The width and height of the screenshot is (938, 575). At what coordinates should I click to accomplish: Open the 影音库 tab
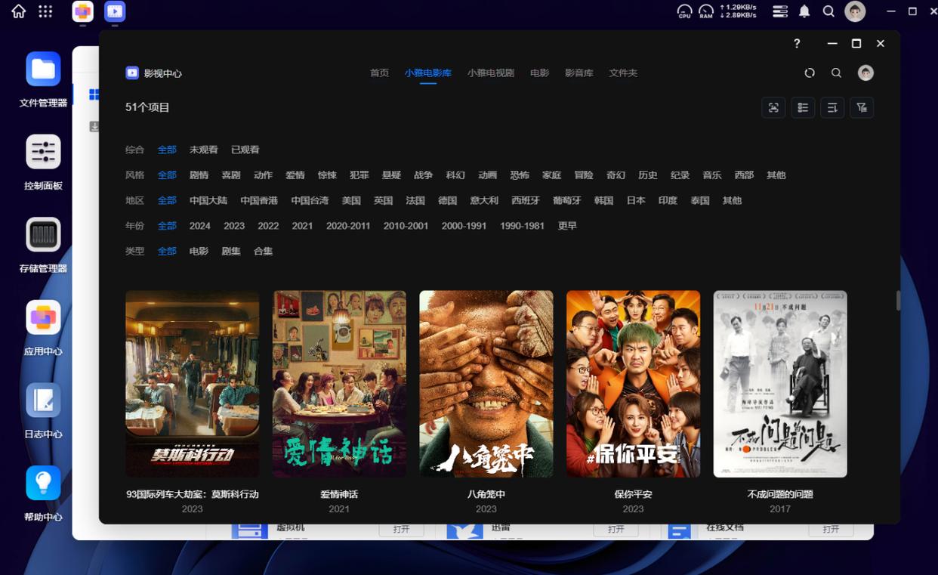point(579,73)
